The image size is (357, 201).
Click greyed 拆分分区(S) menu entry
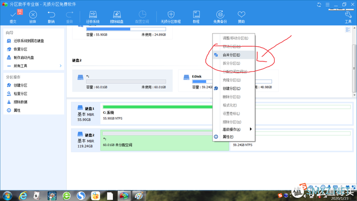(234, 64)
